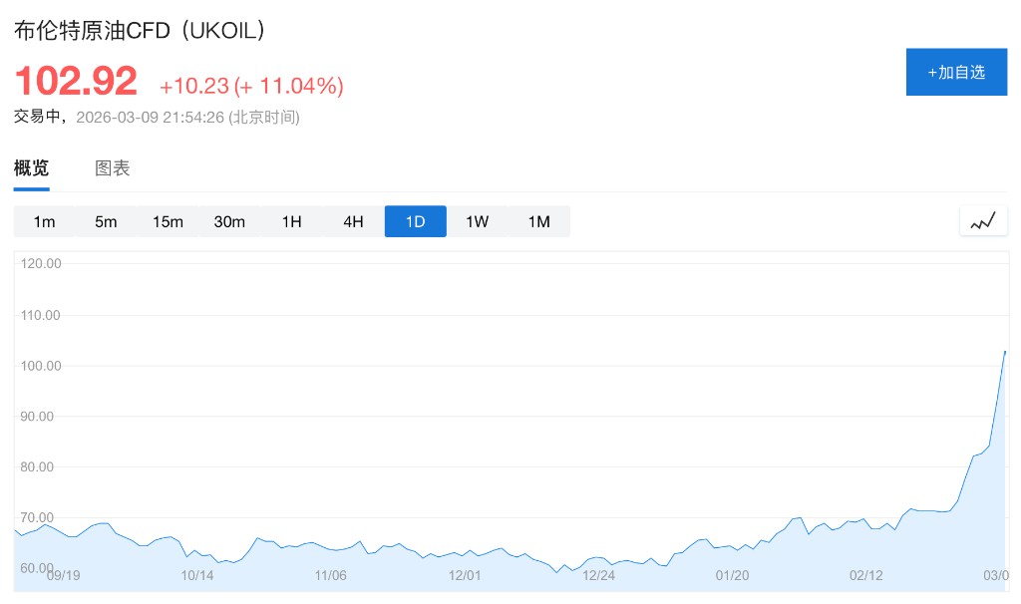The image size is (1021, 604).
Task: Select the 5m timeframe
Action: pyautogui.click(x=106, y=221)
